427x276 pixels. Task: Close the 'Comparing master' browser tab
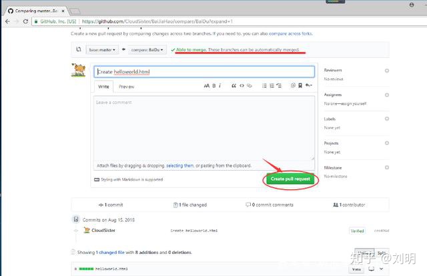63,11
